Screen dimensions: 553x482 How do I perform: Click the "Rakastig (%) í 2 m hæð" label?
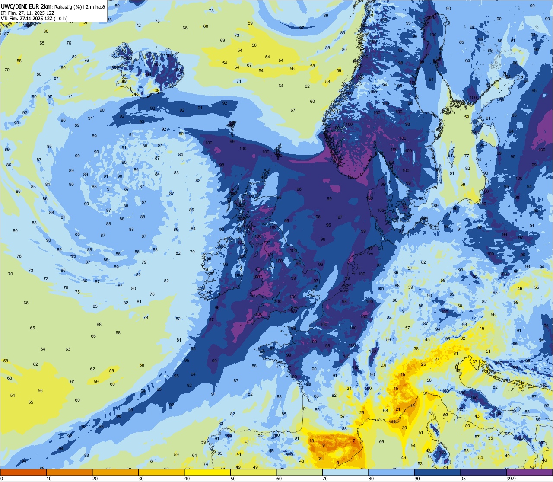coord(80,6)
